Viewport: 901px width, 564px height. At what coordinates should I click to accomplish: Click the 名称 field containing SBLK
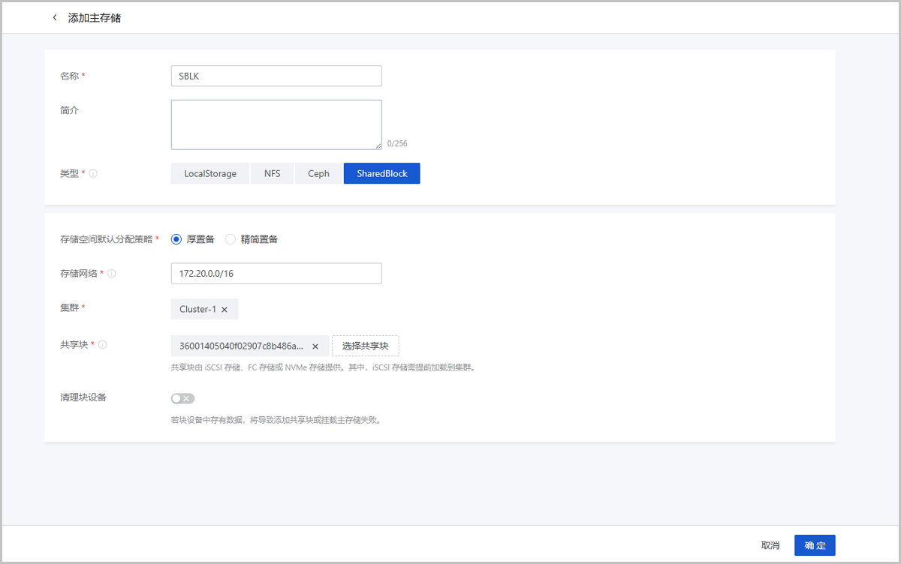click(x=276, y=76)
